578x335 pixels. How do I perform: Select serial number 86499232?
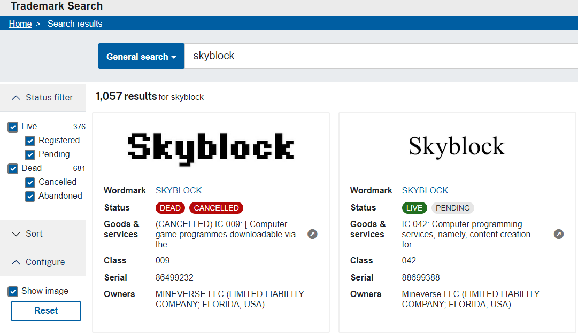(x=174, y=277)
